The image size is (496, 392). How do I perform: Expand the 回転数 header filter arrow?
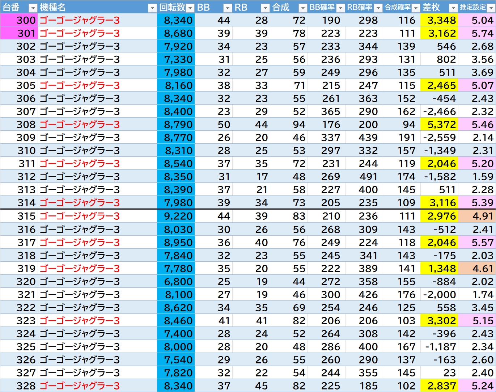[x=190, y=8]
